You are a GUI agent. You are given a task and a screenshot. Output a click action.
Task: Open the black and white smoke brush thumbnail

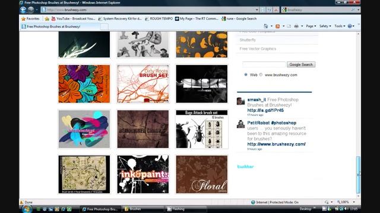[x=202, y=84]
